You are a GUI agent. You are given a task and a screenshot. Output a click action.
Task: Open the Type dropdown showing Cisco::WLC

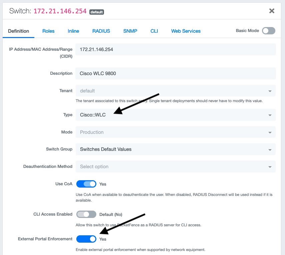tap(175, 115)
